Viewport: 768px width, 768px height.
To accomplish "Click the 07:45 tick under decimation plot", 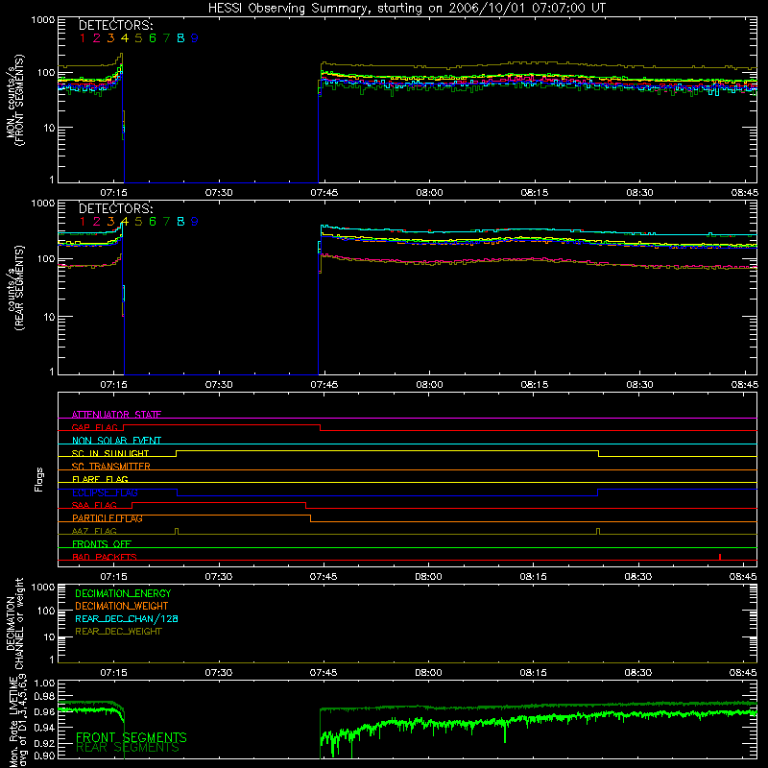I will pyautogui.click(x=324, y=673).
